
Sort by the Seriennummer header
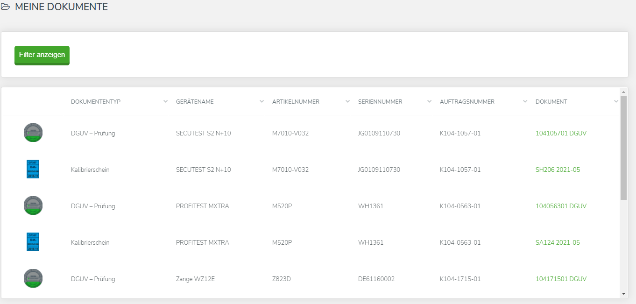point(380,102)
